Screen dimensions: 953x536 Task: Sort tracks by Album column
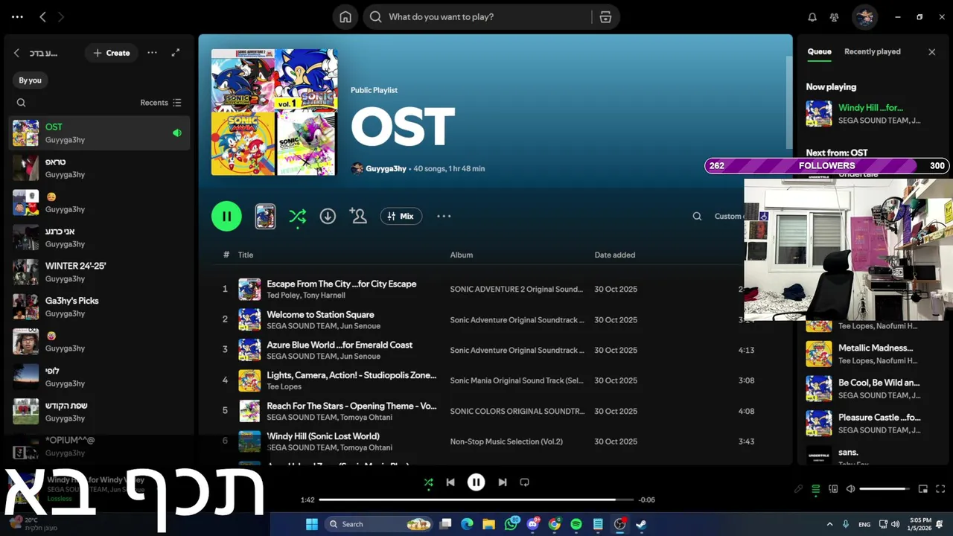coord(462,255)
